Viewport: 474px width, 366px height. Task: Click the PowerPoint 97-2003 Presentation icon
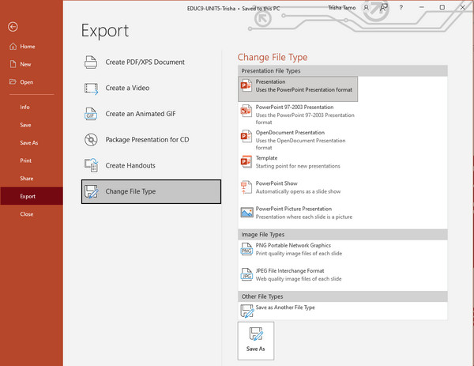246,111
